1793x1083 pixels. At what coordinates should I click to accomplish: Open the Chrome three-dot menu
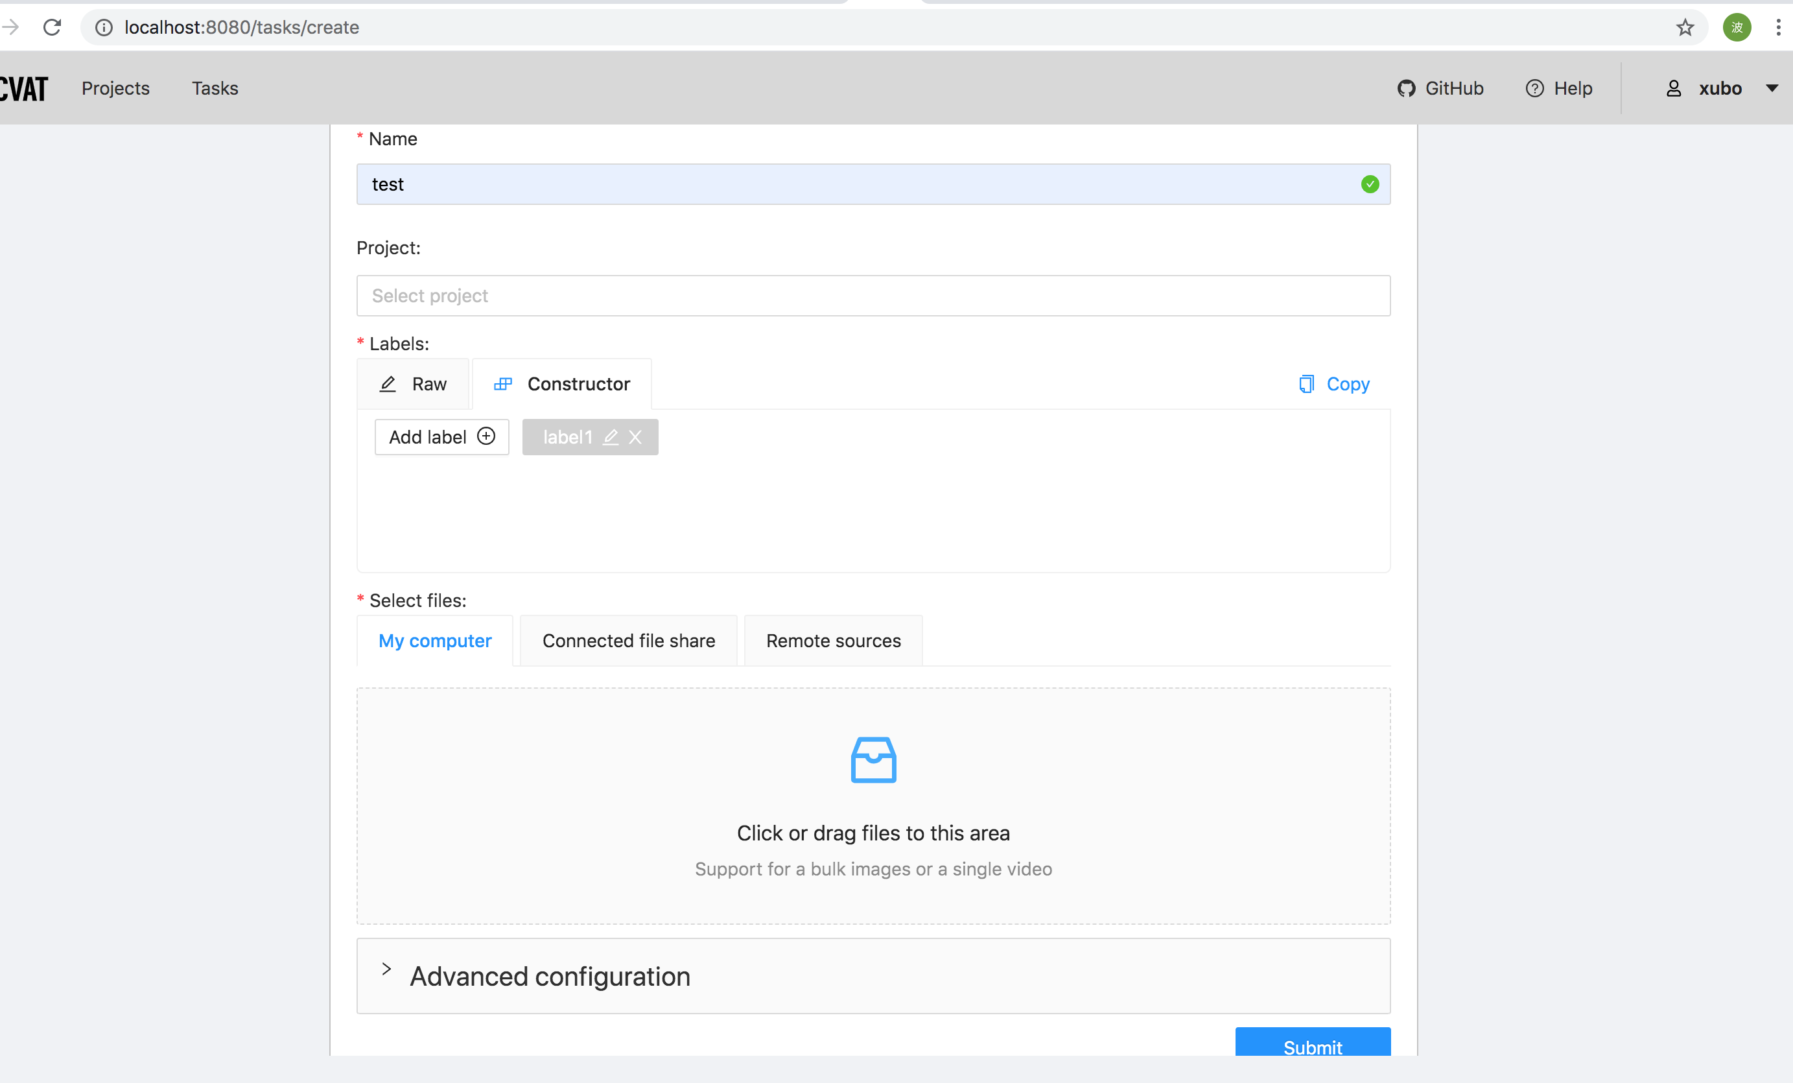[x=1777, y=27]
